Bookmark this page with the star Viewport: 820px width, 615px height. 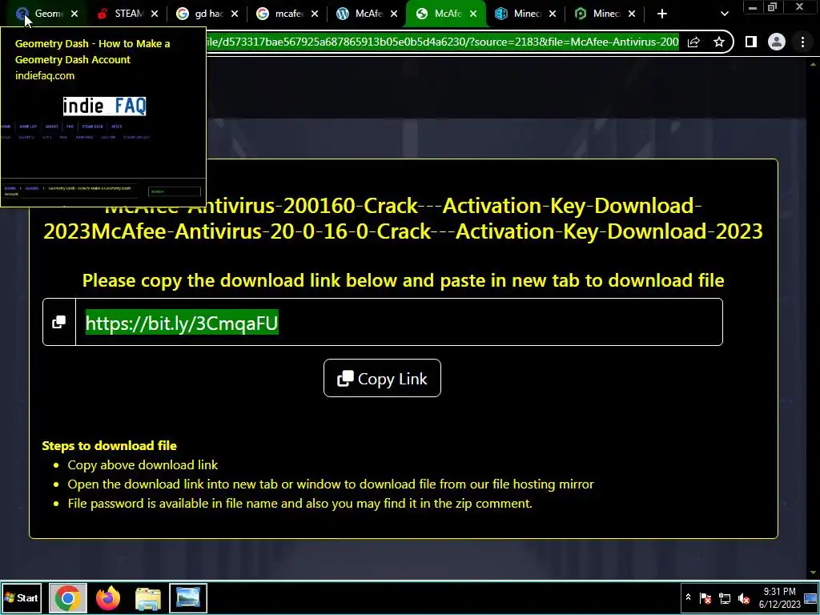pyautogui.click(x=719, y=42)
